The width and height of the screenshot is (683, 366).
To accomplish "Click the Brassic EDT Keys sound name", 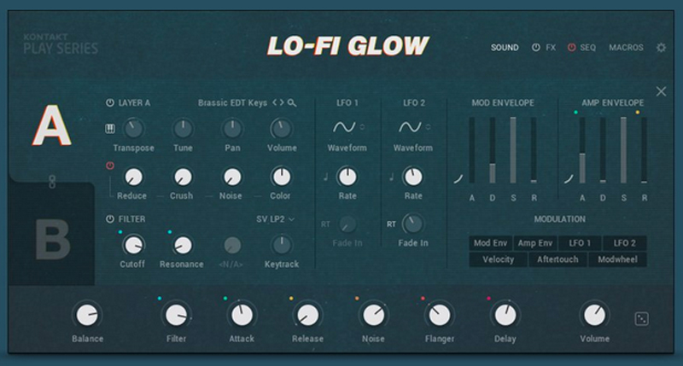I will point(232,102).
